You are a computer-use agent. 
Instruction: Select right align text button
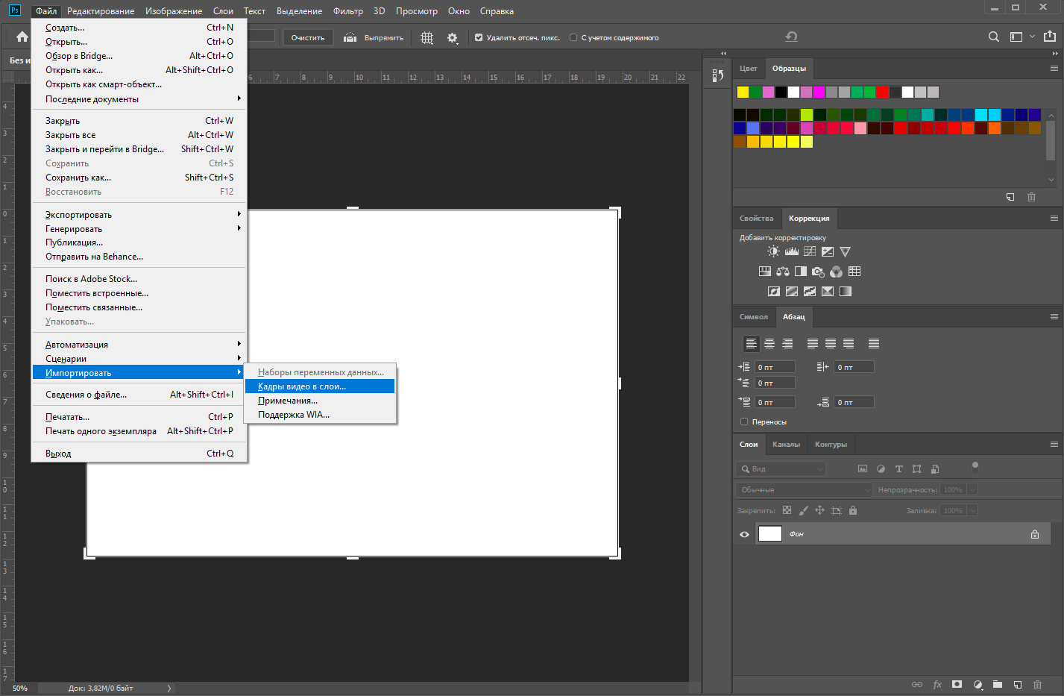(787, 343)
